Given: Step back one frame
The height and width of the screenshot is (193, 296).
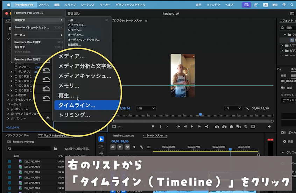Looking at the screenshot, I should [x=185, y=127].
